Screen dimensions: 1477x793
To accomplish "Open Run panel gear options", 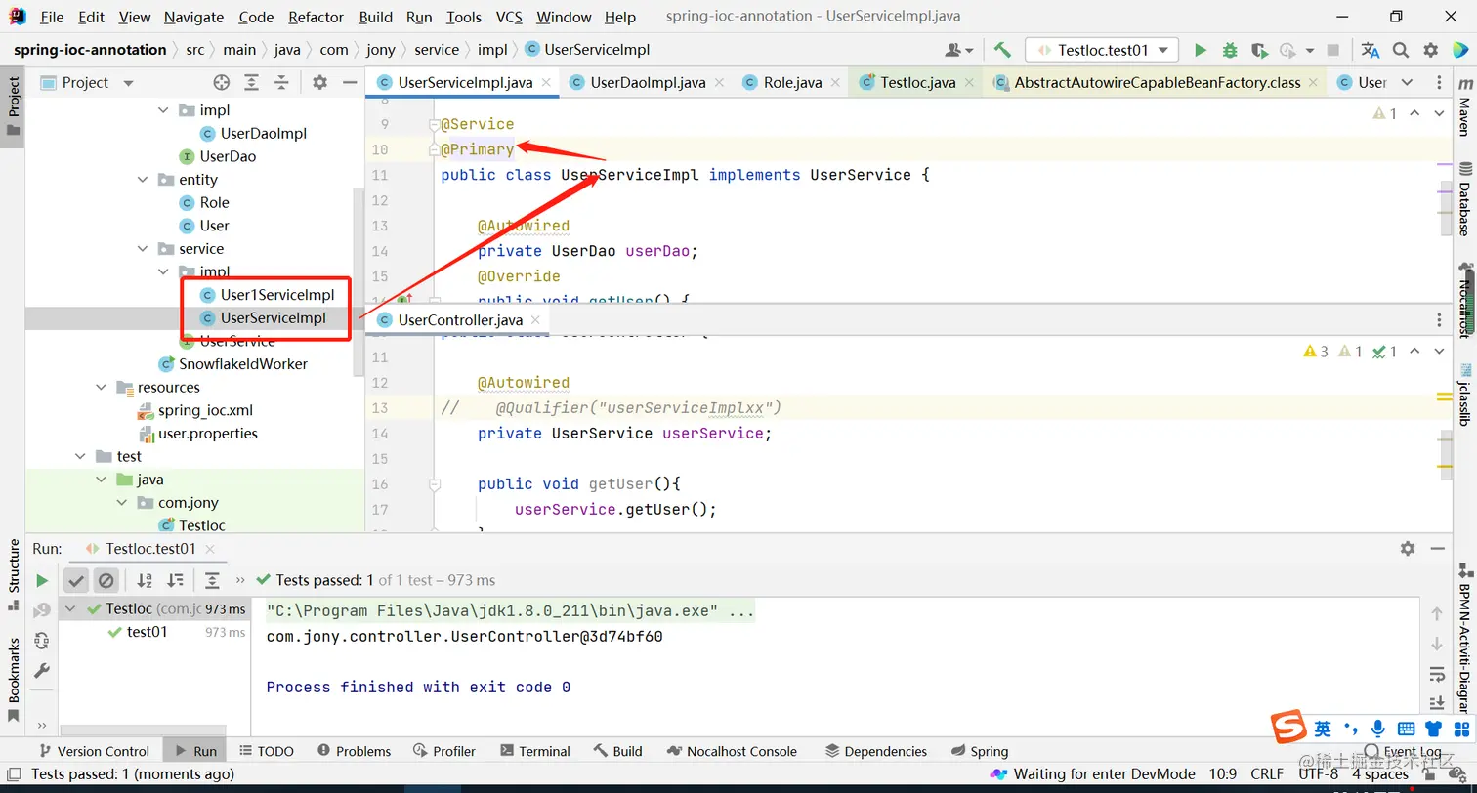I will tap(1408, 549).
